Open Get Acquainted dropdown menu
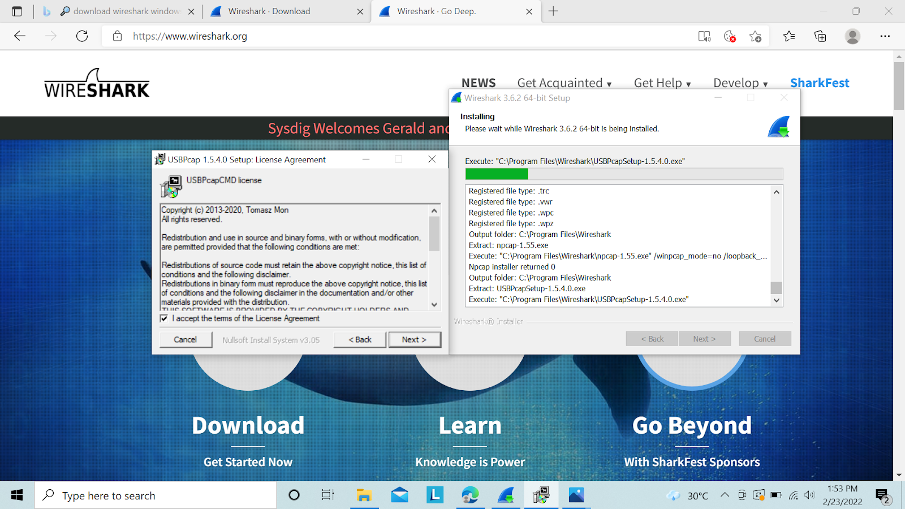 pos(564,83)
